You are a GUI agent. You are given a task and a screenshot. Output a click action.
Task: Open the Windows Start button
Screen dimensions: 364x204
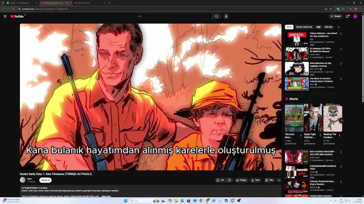(125, 201)
